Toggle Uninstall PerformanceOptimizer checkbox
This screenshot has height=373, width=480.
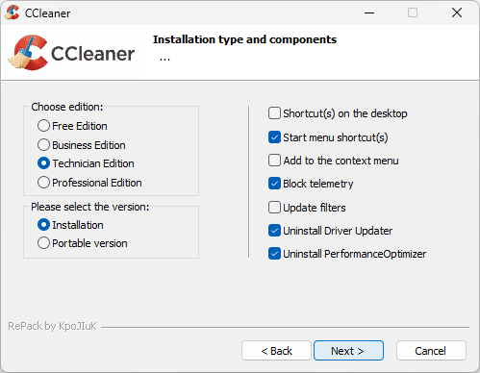click(x=274, y=254)
